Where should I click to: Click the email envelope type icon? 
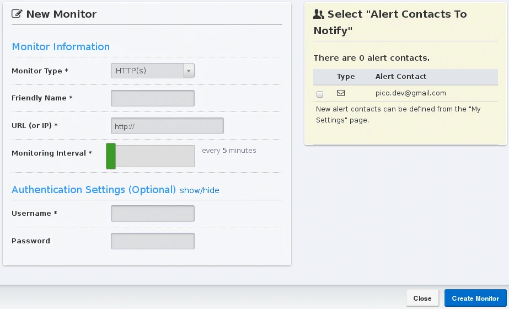point(341,93)
